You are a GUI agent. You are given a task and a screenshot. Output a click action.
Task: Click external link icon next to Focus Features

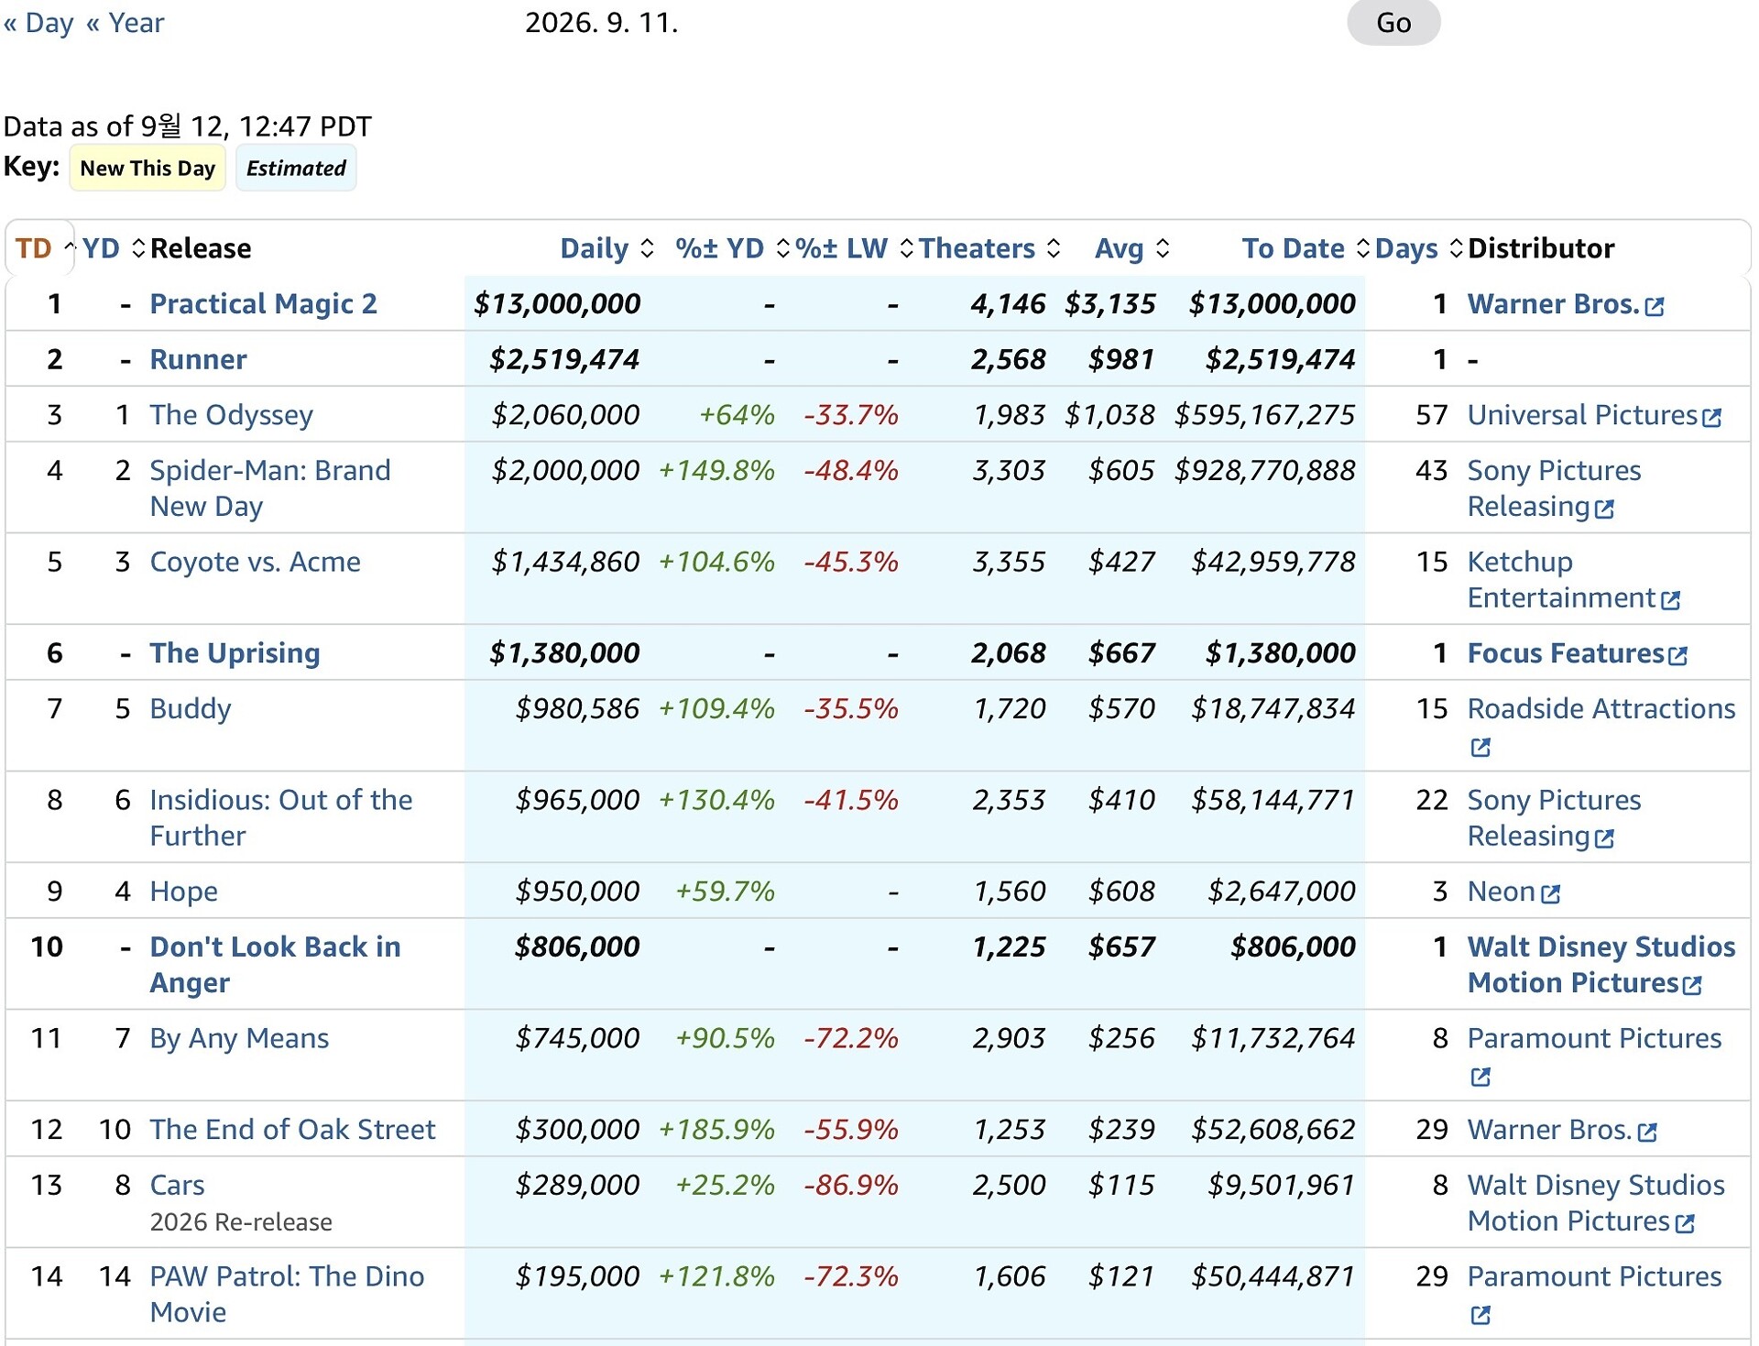1677,655
